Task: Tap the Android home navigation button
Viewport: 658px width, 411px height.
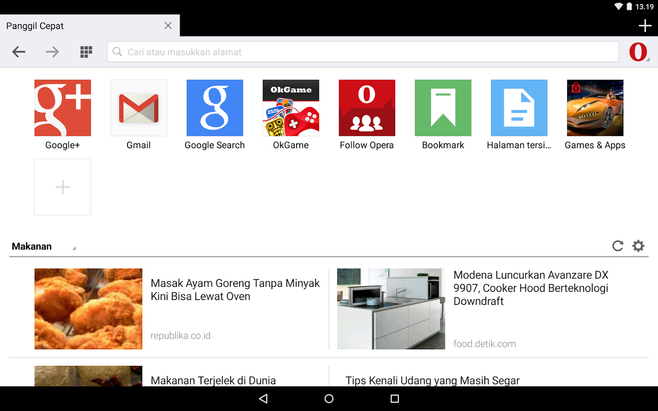Action: tap(329, 399)
